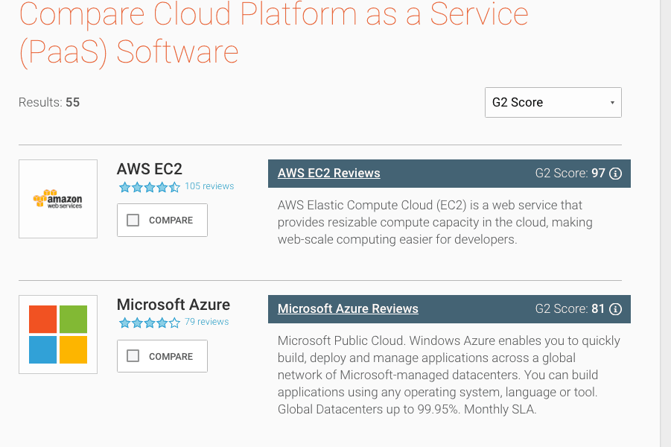Viewport: 671px width, 447px height.
Task: View the 105 reviews for AWS EC2
Action: point(209,186)
